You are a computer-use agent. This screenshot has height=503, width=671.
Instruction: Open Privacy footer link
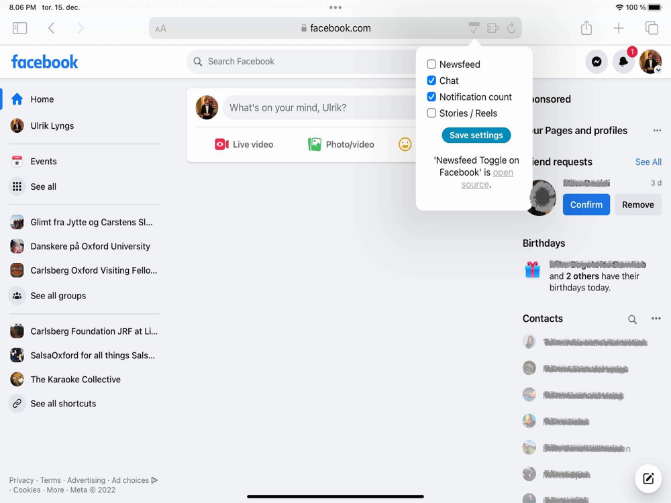tap(21, 480)
